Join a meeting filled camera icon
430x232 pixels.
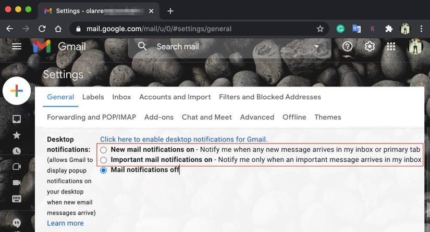[17, 183]
